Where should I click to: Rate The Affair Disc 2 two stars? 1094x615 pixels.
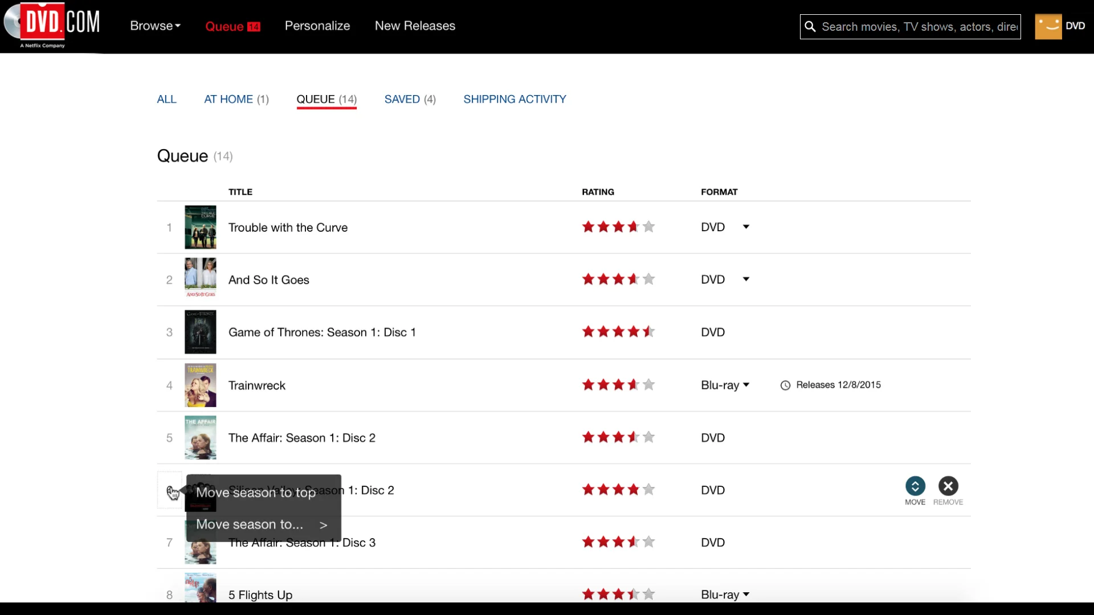click(603, 437)
